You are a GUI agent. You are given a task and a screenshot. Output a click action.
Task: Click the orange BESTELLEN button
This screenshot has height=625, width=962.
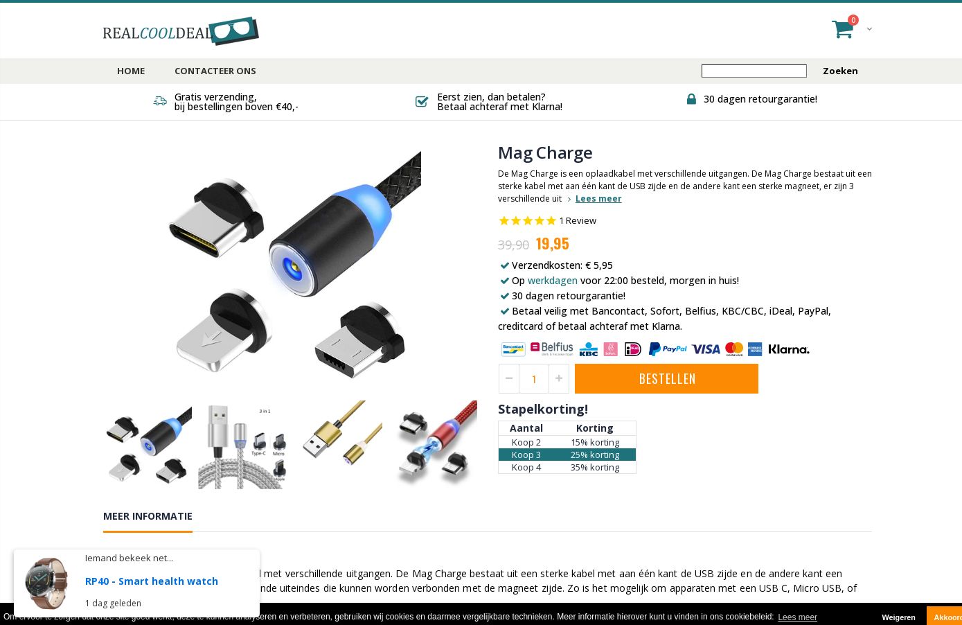[x=666, y=378]
